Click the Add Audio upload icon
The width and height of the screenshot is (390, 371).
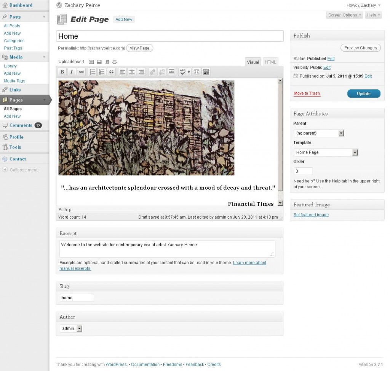click(107, 62)
